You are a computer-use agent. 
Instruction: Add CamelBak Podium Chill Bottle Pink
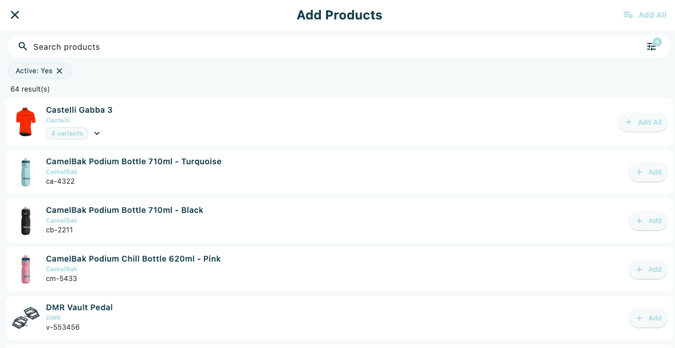coord(648,269)
